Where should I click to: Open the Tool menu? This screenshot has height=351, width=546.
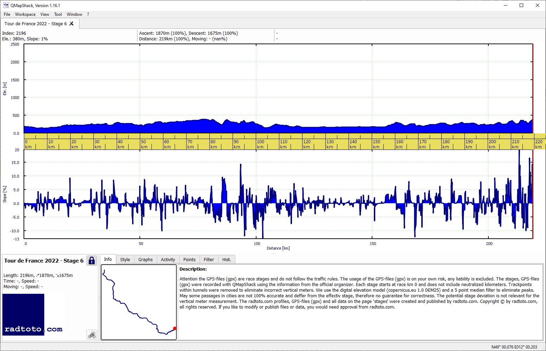58,14
